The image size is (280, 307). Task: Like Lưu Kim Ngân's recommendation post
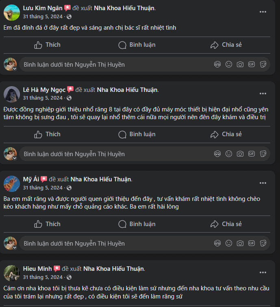coord(47,45)
